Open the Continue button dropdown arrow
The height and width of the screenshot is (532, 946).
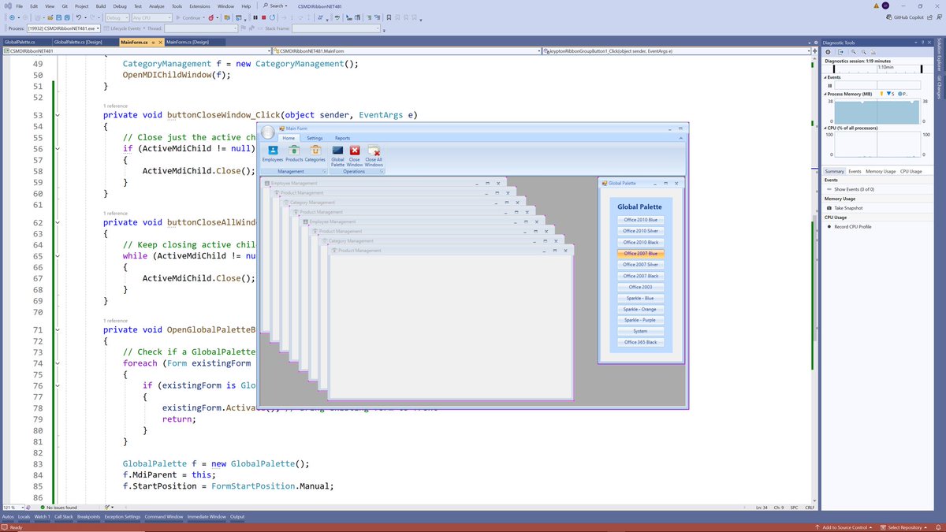coord(204,17)
